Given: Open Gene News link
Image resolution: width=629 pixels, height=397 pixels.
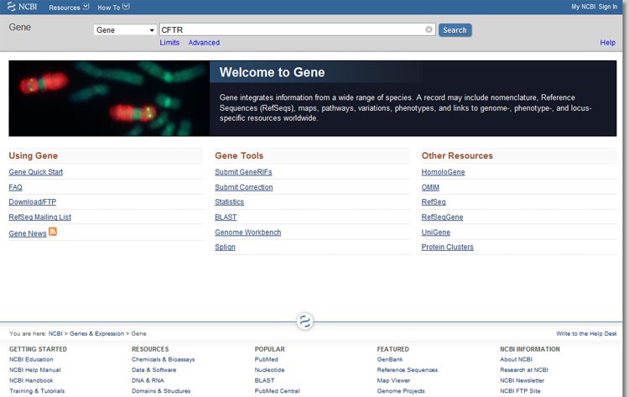Looking at the screenshot, I should tap(28, 233).
